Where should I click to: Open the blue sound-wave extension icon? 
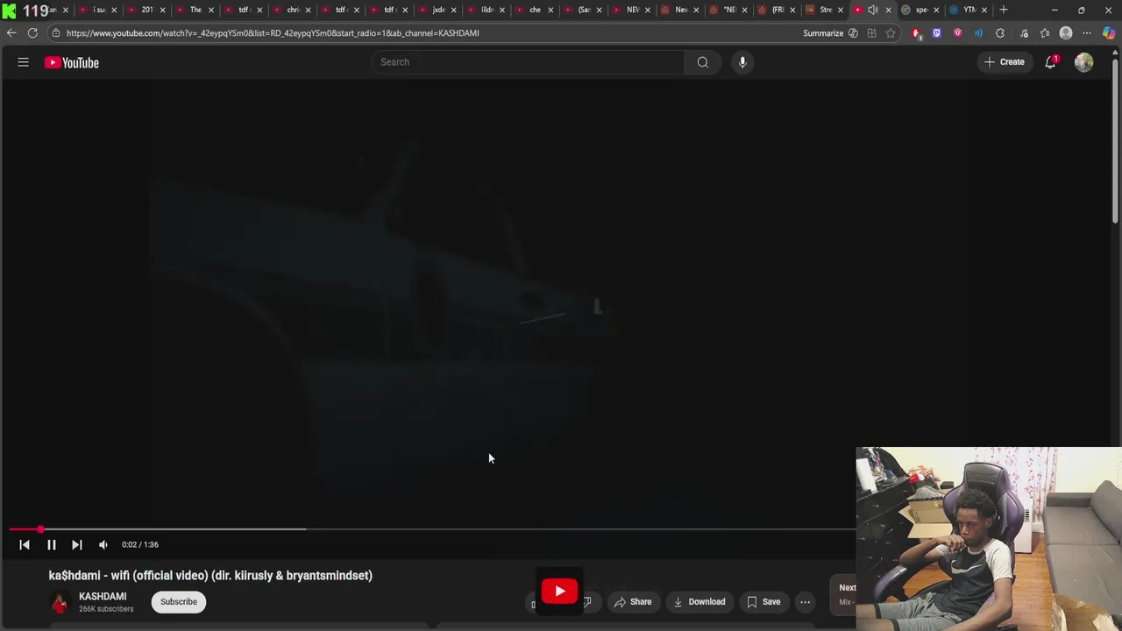[978, 33]
